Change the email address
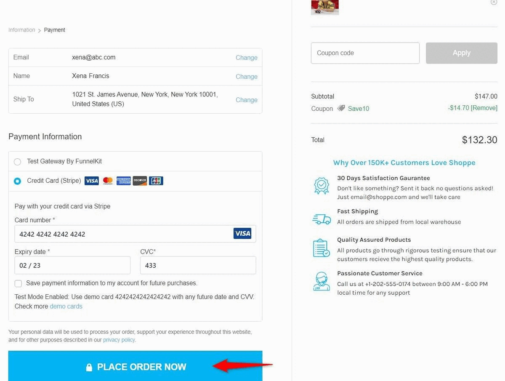Screen dimensions: 505x381 click(247, 58)
